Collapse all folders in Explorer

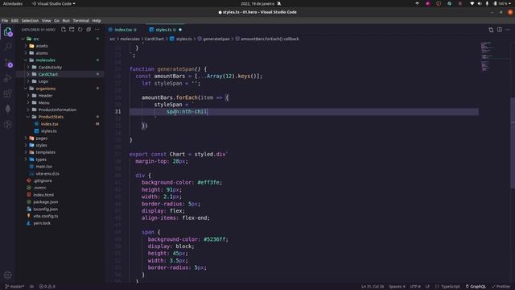tap(89, 30)
